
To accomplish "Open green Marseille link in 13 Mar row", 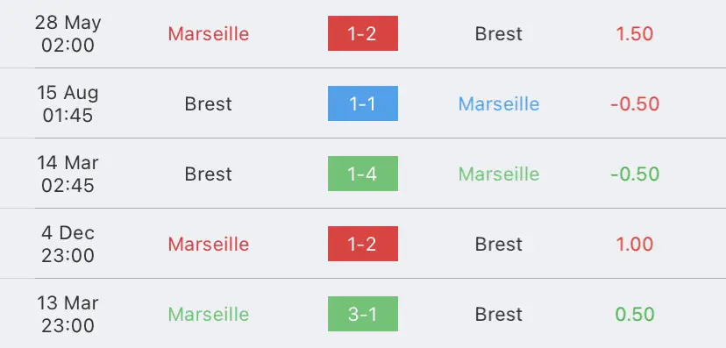I will point(209,314).
